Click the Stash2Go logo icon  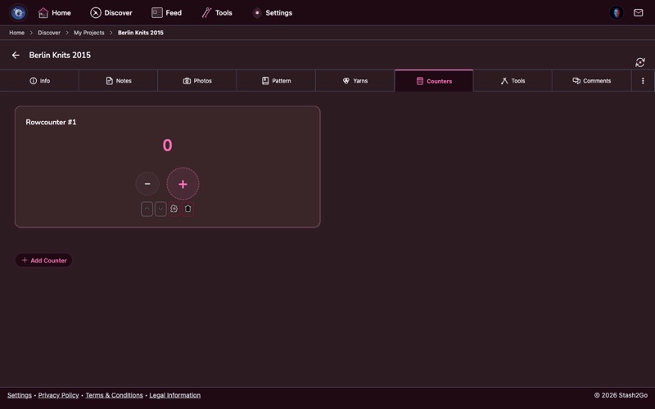pyautogui.click(x=18, y=13)
